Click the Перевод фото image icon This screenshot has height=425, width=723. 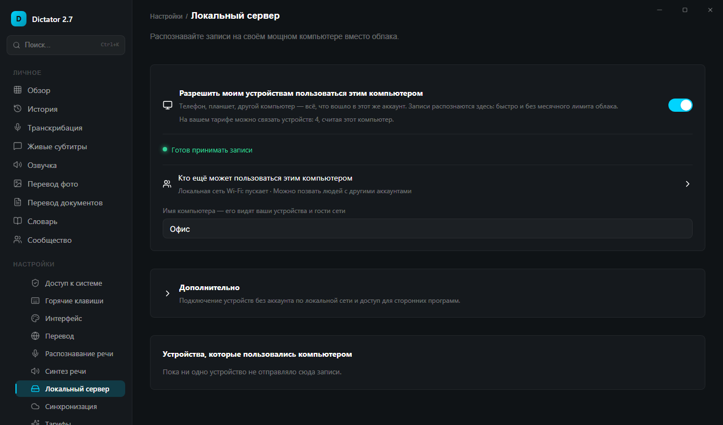coord(18,184)
